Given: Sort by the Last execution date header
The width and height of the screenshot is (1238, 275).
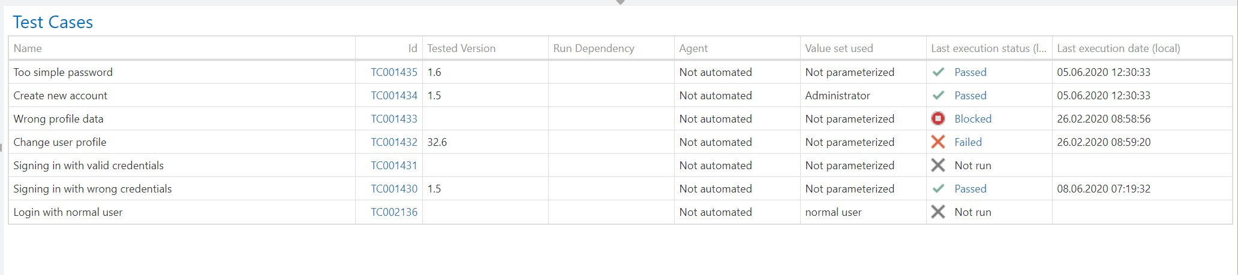Looking at the screenshot, I should coord(1118,48).
